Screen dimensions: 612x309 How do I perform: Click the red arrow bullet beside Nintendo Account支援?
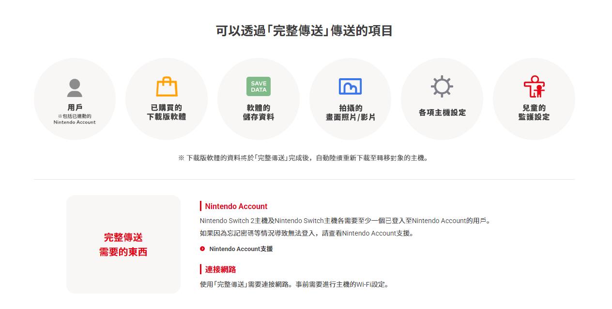point(202,249)
